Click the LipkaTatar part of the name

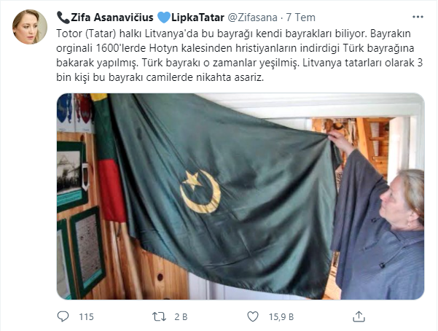[198, 17]
